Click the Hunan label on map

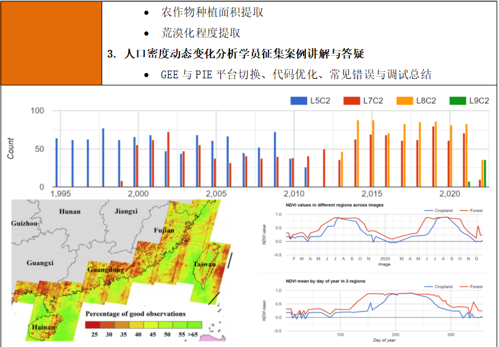pyautogui.click(x=70, y=212)
